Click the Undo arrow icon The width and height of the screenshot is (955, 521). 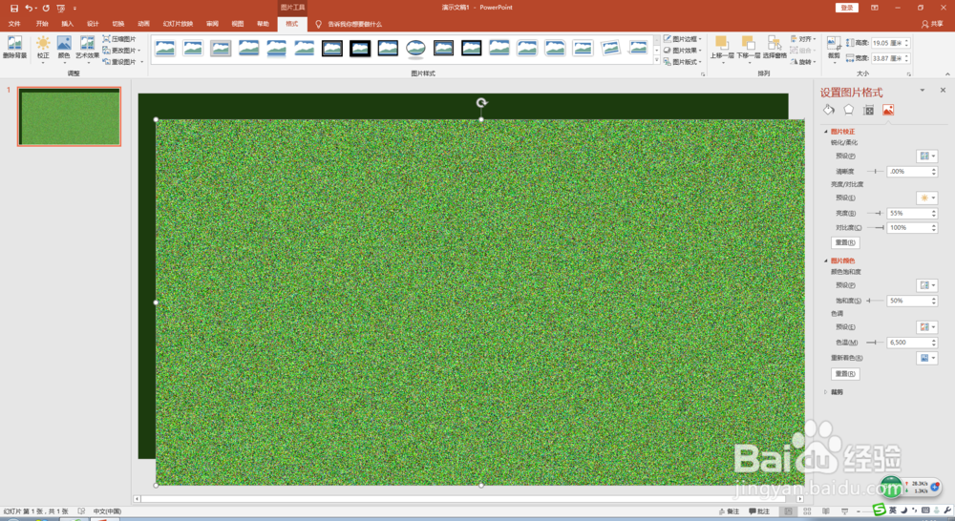28,8
